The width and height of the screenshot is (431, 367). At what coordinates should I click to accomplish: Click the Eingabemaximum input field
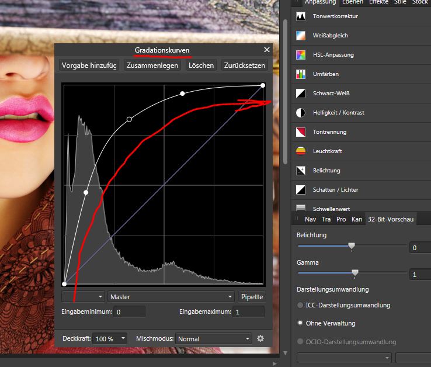[248, 312]
